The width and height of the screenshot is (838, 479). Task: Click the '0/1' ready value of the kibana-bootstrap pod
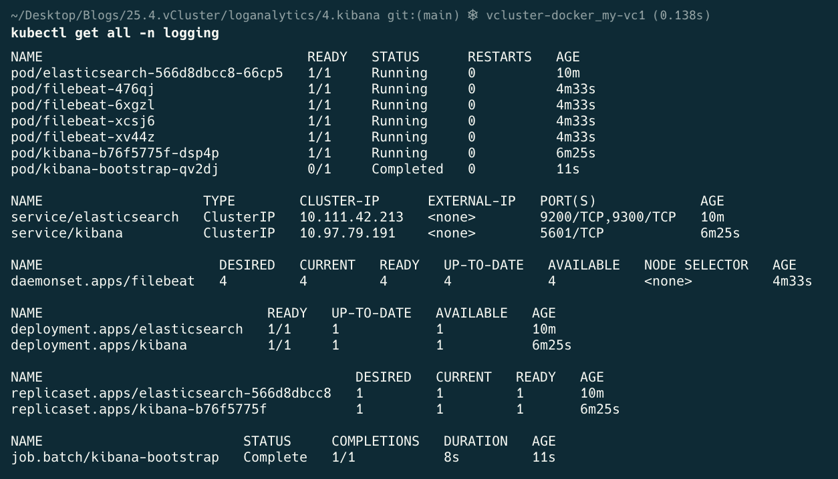319,169
